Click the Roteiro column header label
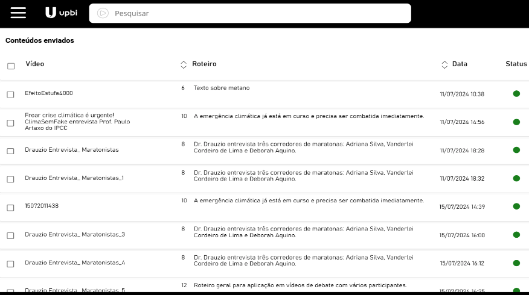The width and height of the screenshot is (529, 295). click(204, 64)
